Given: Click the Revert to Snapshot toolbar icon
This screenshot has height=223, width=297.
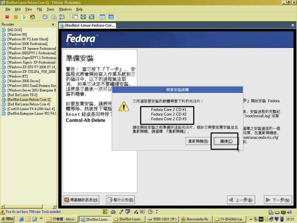Looking at the screenshot, I should (x=53, y=17).
